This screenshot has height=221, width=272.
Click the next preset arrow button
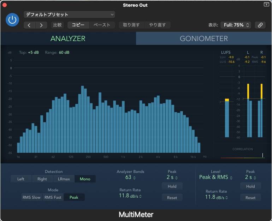pos(41,25)
